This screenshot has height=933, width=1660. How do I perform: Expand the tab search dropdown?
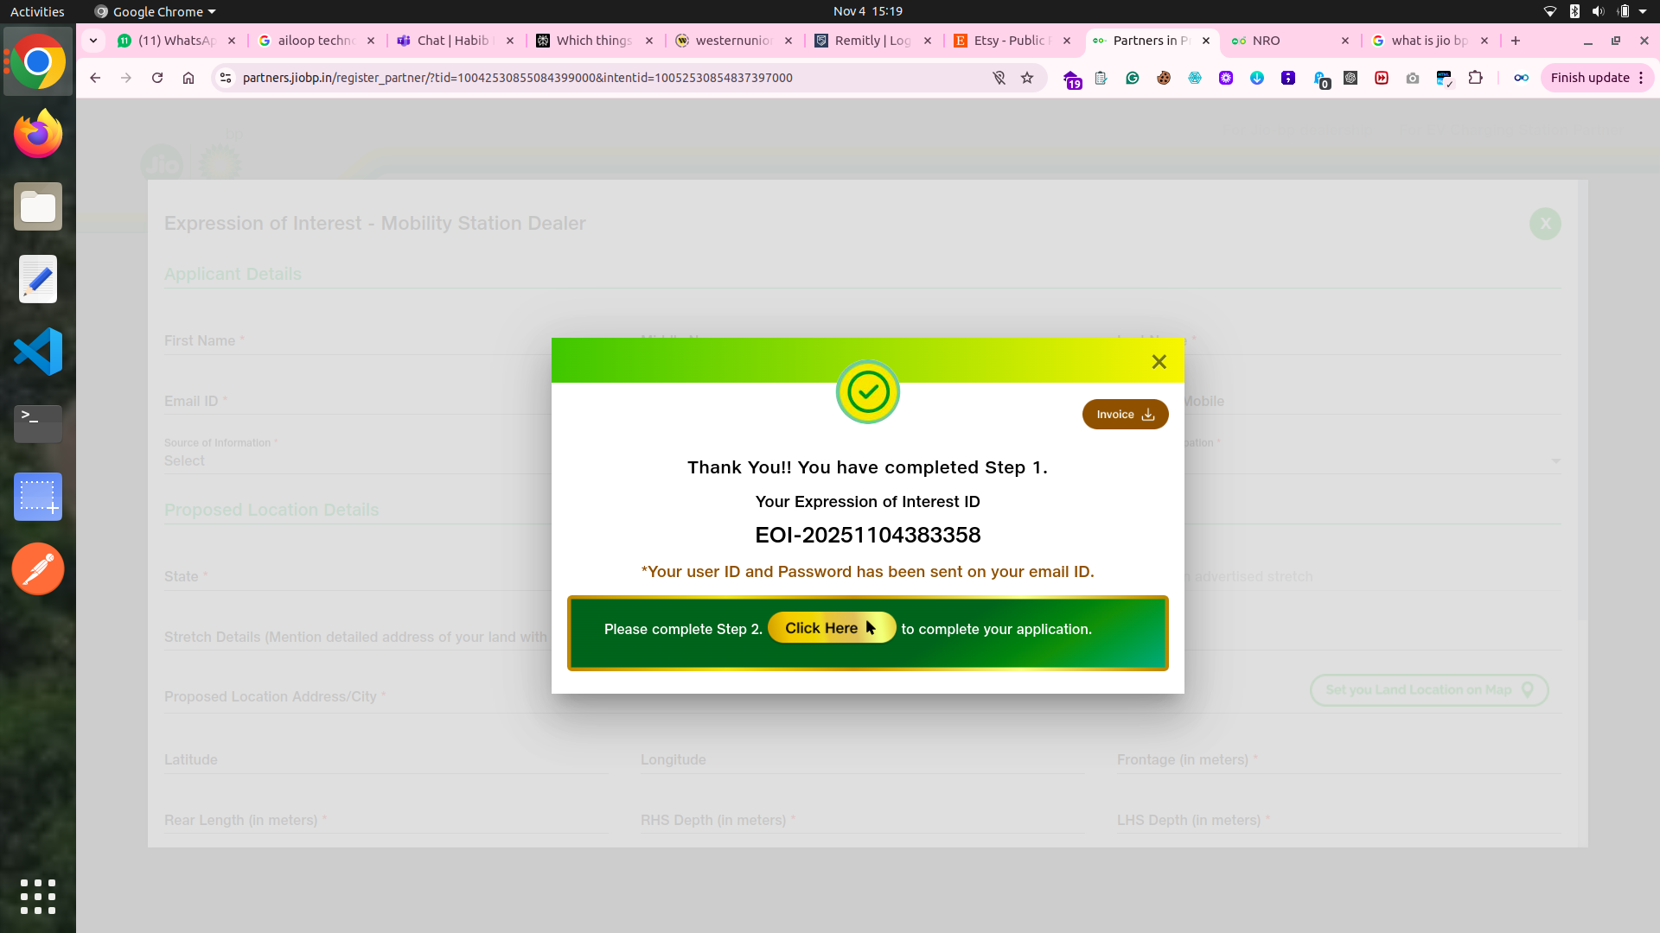point(93,41)
